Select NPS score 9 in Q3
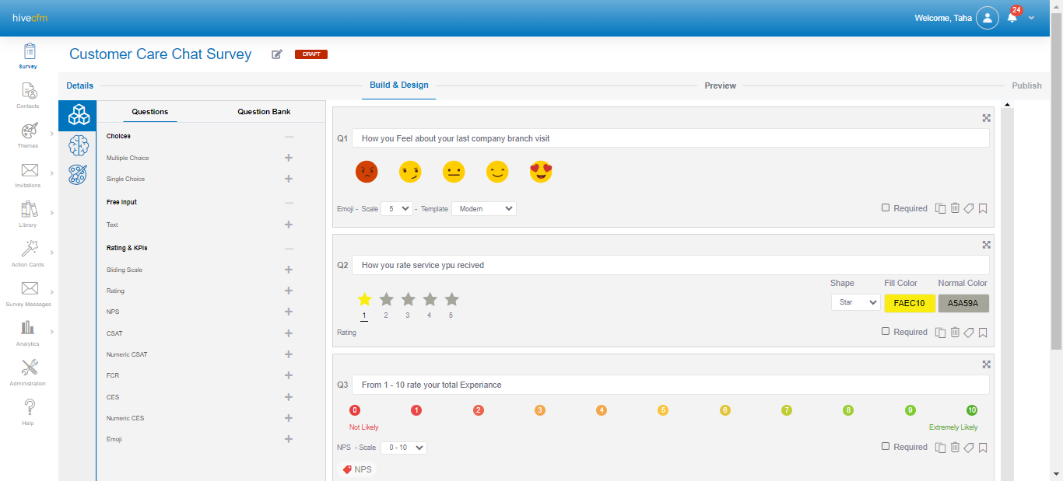The image size is (1063, 481). coord(910,410)
